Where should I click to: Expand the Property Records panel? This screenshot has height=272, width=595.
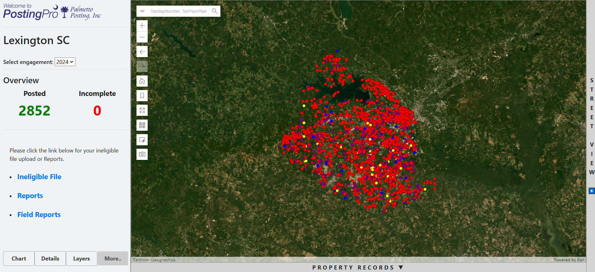(358, 267)
